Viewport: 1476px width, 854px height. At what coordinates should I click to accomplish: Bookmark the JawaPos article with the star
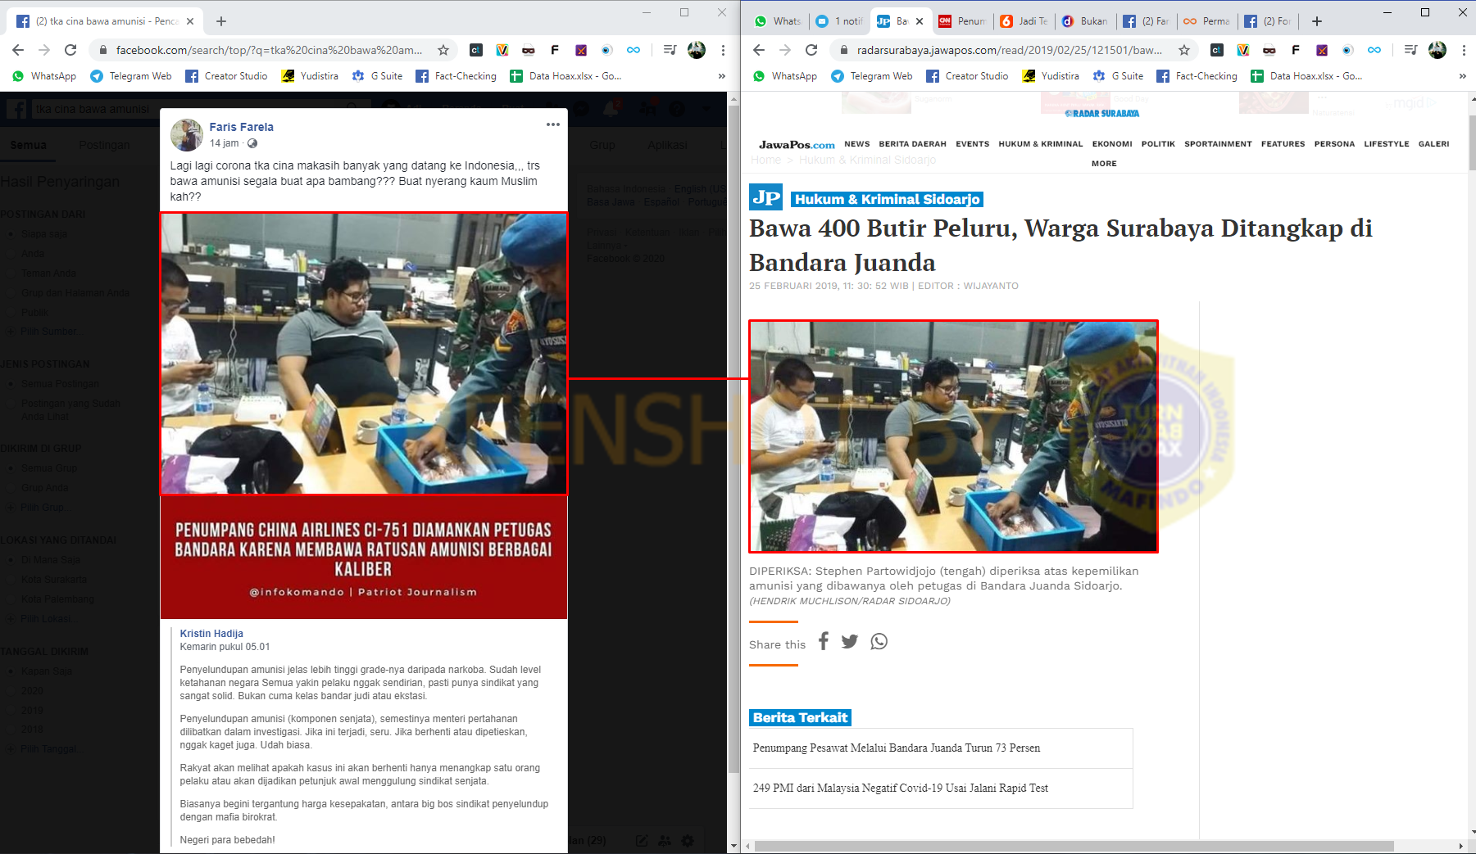(1184, 50)
